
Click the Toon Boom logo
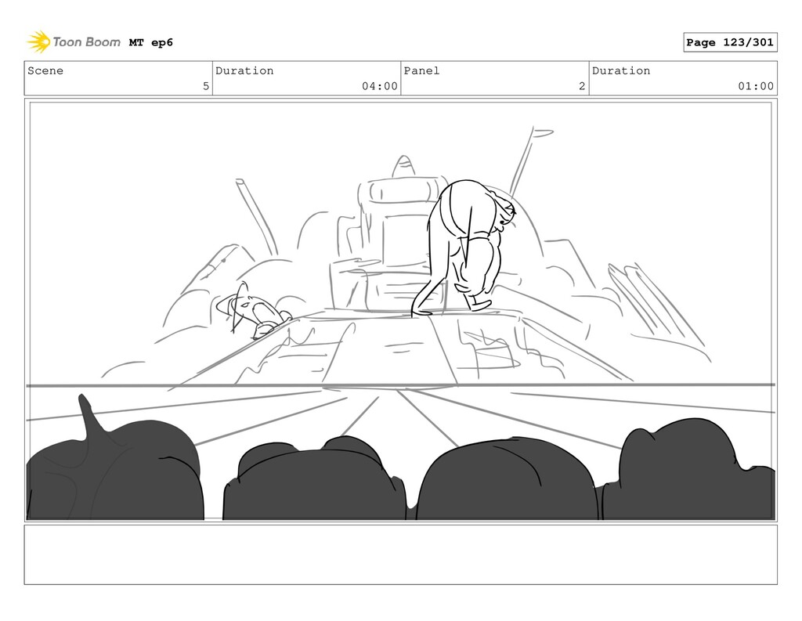click(74, 42)
